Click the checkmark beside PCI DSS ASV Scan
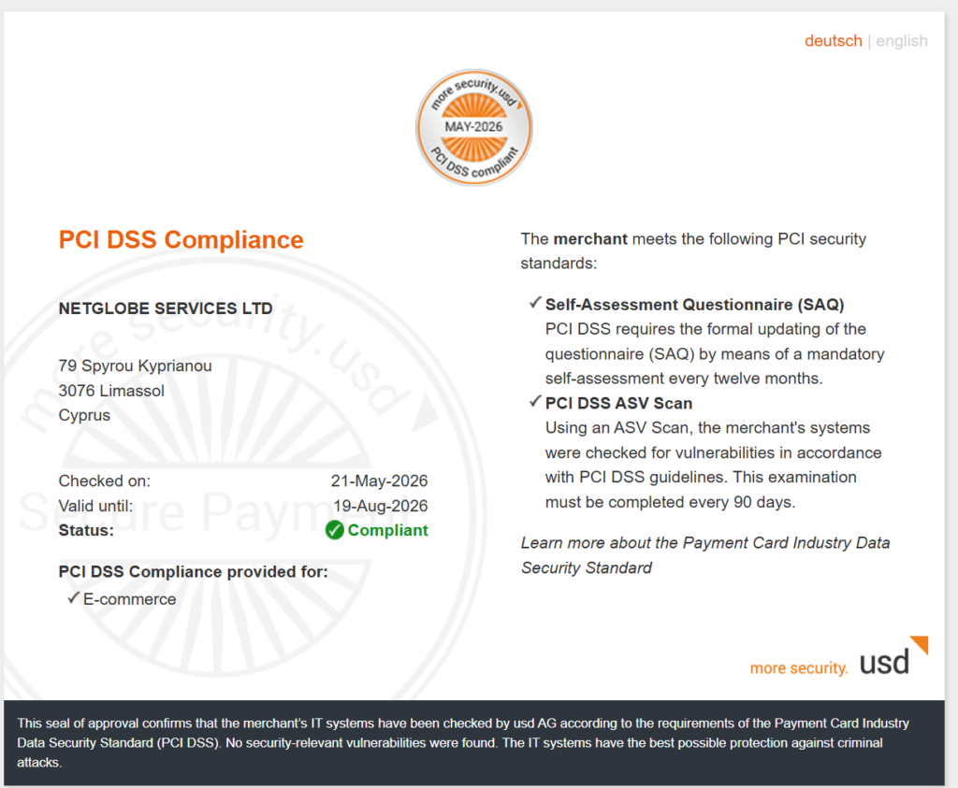958x788 pixels. 535,401
